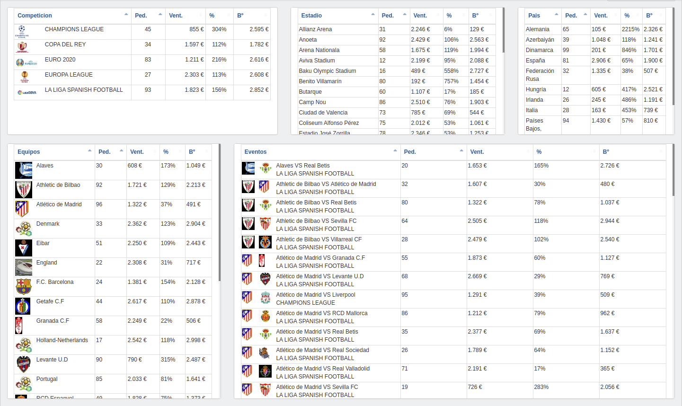Click the Athletic de Bilbao team crest

pyautogui.click(x=24, y=190)
